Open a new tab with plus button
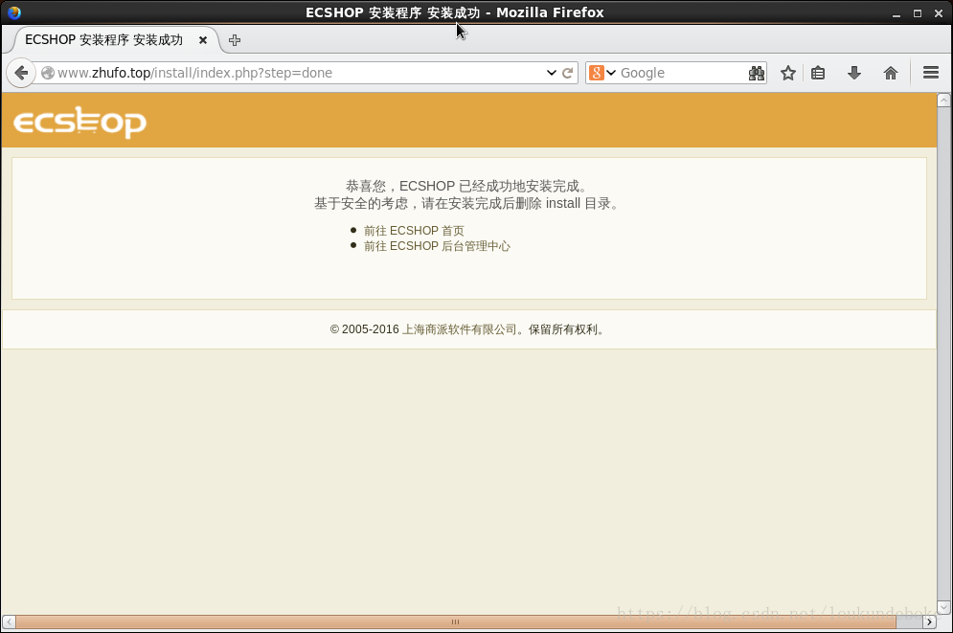This screenshot has height=633, width=953. point(235,40)
